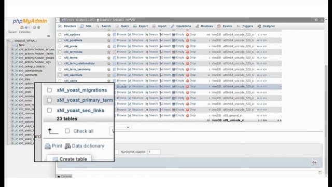Click the Number of columns input field
This screenshot has width=332, height=187.
pyautogui.click(x=154, y=152)
